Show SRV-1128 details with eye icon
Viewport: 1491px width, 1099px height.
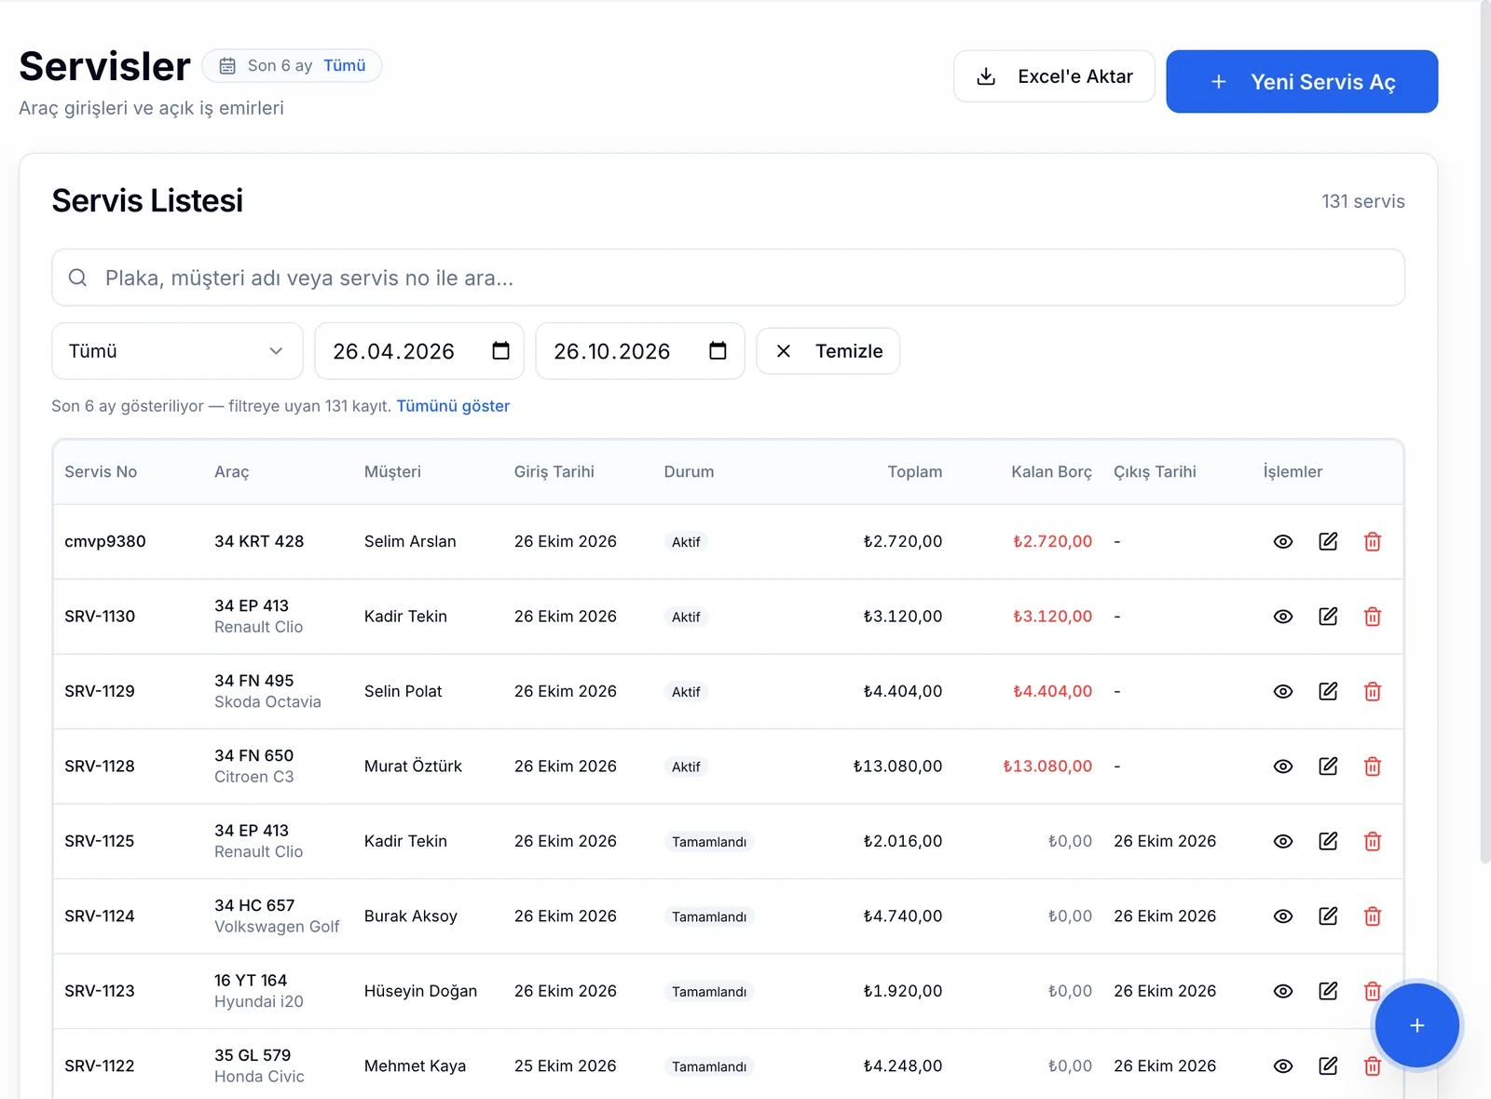pyautogui.click(x=1283, y=767)
